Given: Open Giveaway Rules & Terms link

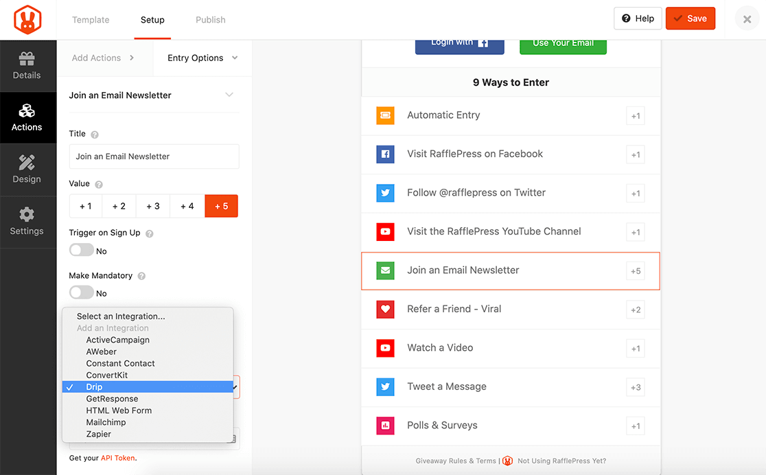Looking at the screenshot, I should (455, 461).
